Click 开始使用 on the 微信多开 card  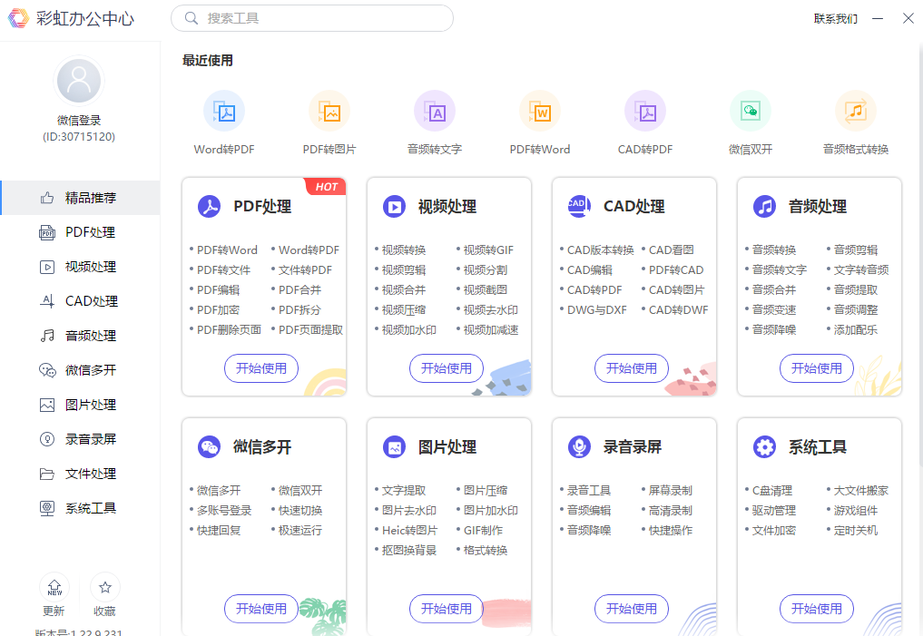tap(261, 609)
